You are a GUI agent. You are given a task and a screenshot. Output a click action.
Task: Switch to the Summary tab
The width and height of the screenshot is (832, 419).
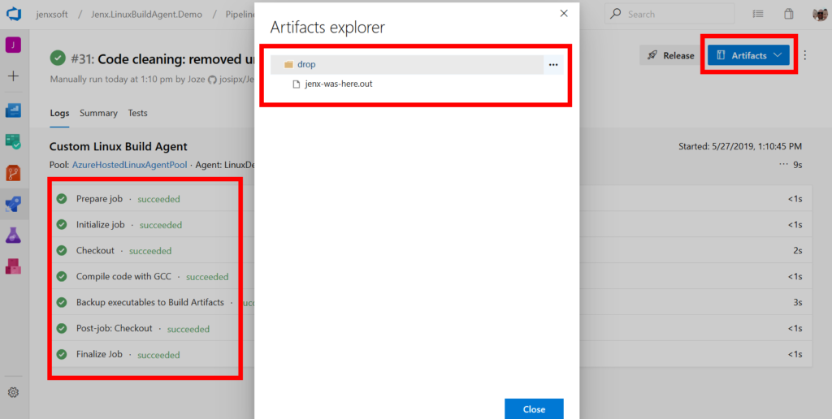click(98, 113)
